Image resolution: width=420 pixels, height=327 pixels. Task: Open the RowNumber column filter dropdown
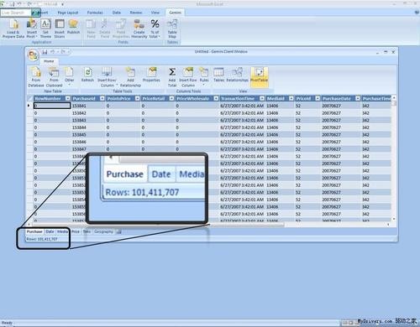click(67, 98)
